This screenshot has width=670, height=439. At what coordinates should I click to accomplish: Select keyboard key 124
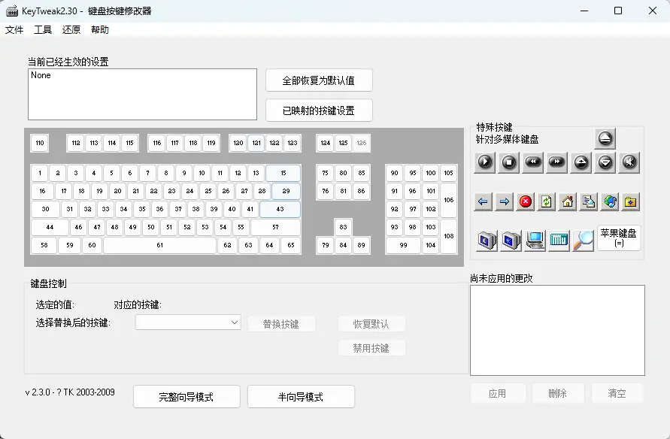pos(326,143)
